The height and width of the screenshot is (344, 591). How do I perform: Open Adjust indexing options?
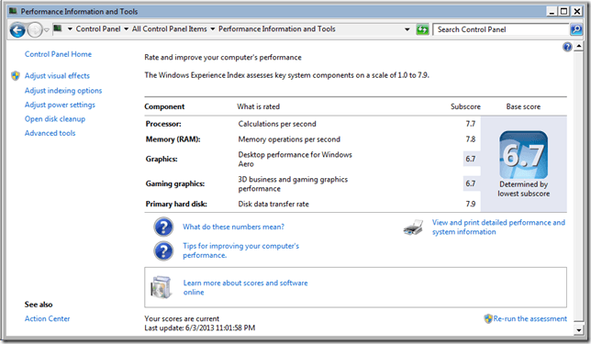point(63,91)
